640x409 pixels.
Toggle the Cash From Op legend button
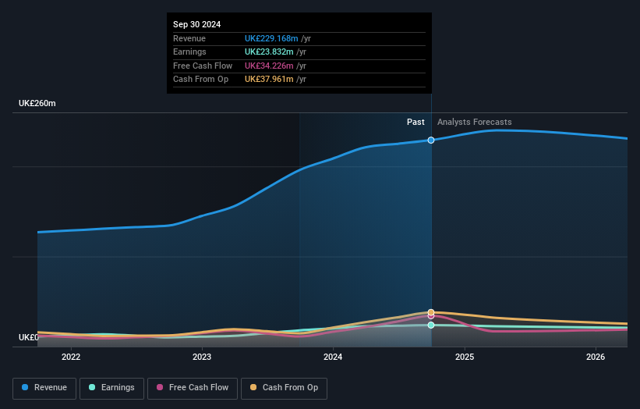click(x=284, y=388)
